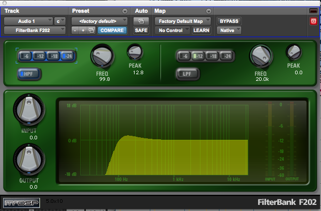This screenshot has height=211, width=321.
Task: Open the Preset menu arrow
Action: 125,11
